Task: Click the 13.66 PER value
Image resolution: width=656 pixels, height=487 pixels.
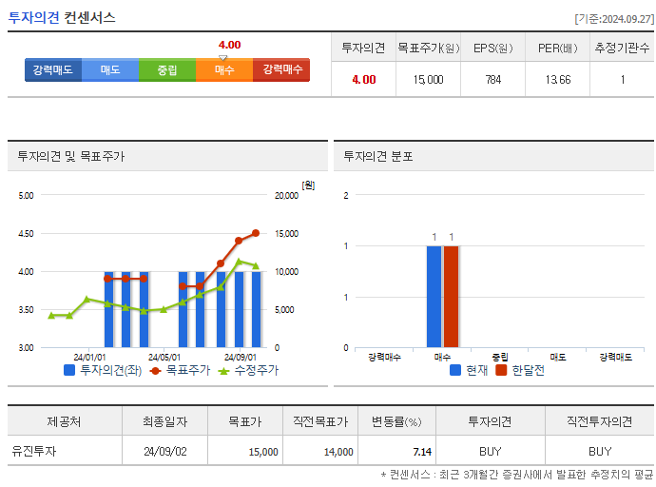Action: click(x=558, y=80)
